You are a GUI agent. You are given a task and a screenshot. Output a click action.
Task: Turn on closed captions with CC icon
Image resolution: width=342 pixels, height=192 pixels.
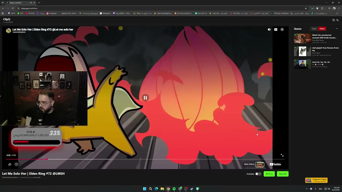[276, 30]
